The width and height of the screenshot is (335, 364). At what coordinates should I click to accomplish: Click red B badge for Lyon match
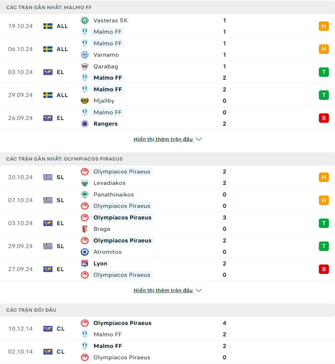click(x=324, y=270)
